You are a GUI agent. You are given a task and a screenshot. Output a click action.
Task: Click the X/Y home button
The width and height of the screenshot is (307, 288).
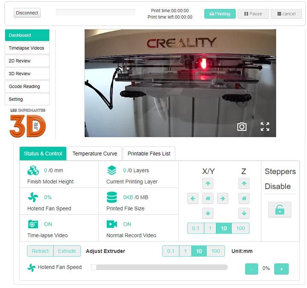click(208, 198)
